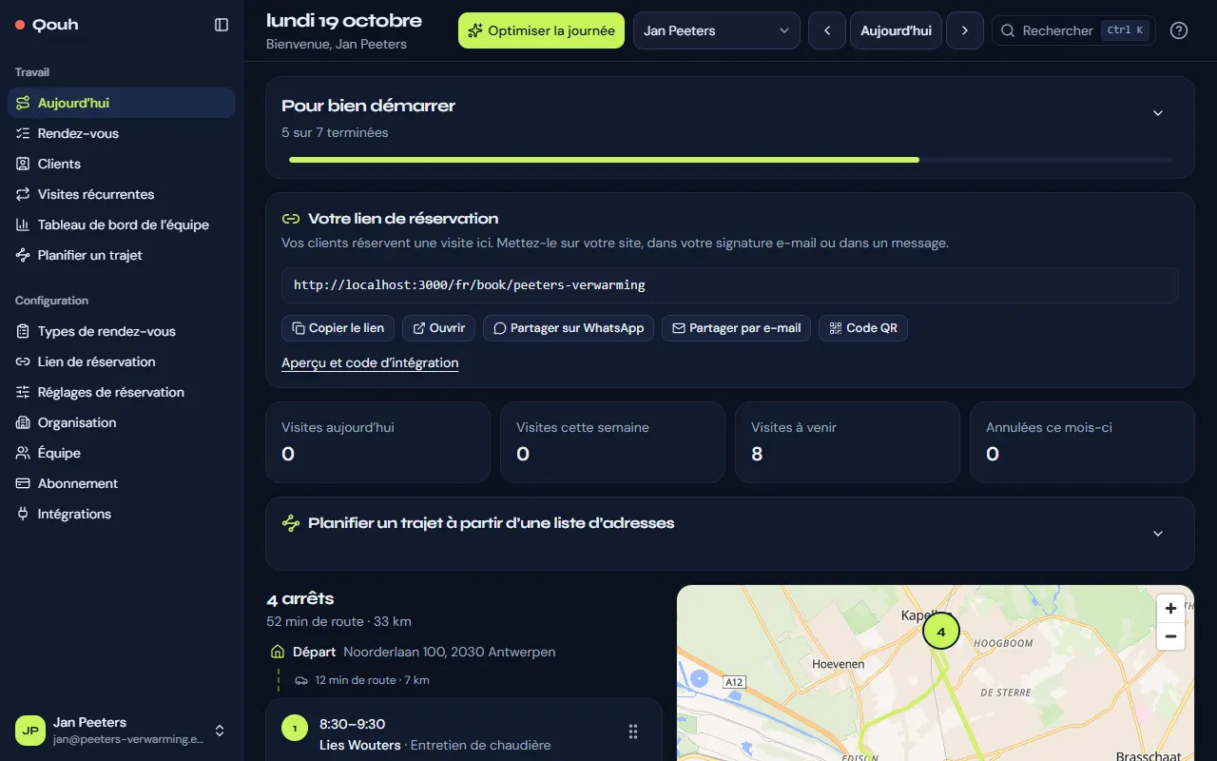Click the Intégrations plug icon
Viewport: 1217px width, 761px height.
(x=23, y=514)
